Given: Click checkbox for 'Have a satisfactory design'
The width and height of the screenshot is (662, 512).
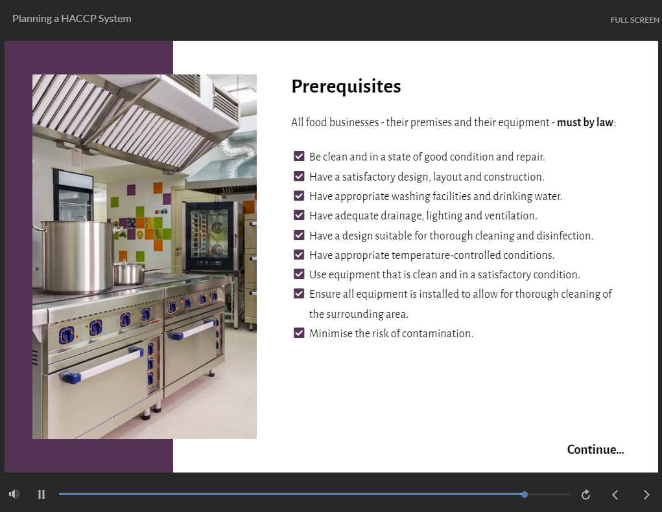Looking at the screenshot, I should point(299,176).
